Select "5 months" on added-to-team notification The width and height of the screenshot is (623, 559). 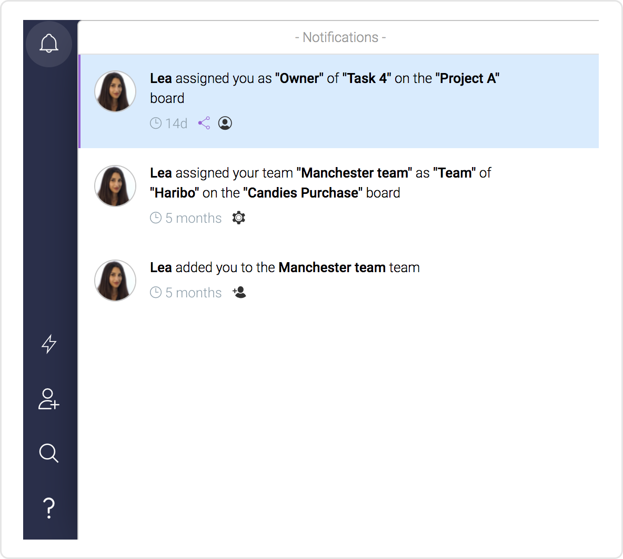(x=194, y=293)
